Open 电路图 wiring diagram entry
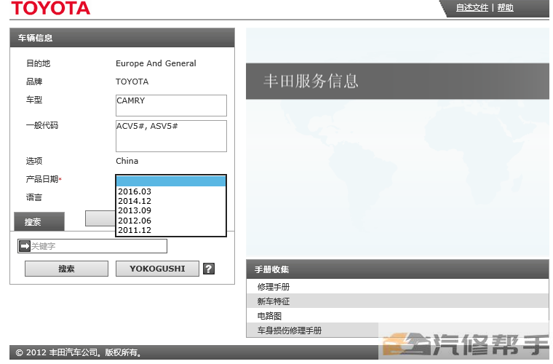 (397, 315)
